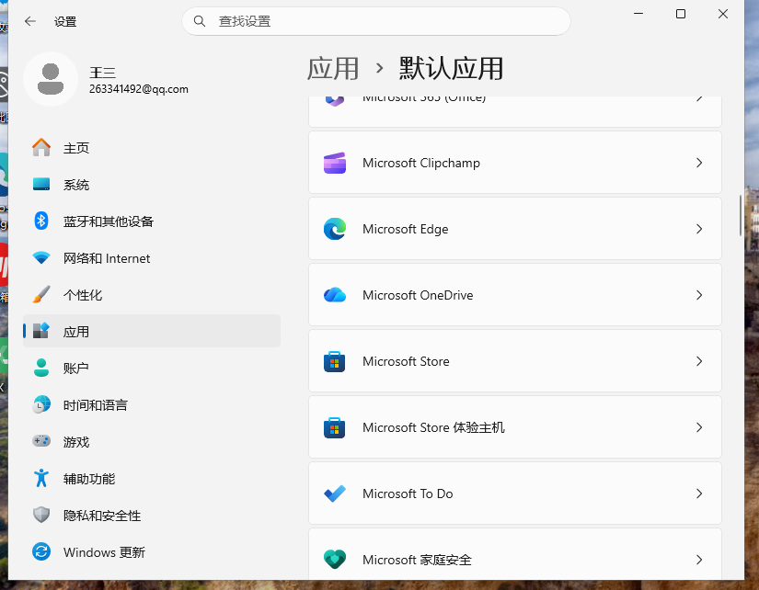The height and width of the screenshot is (590, 759).
Task: Click the Time and language globe icon
Action: click(41, 404)
